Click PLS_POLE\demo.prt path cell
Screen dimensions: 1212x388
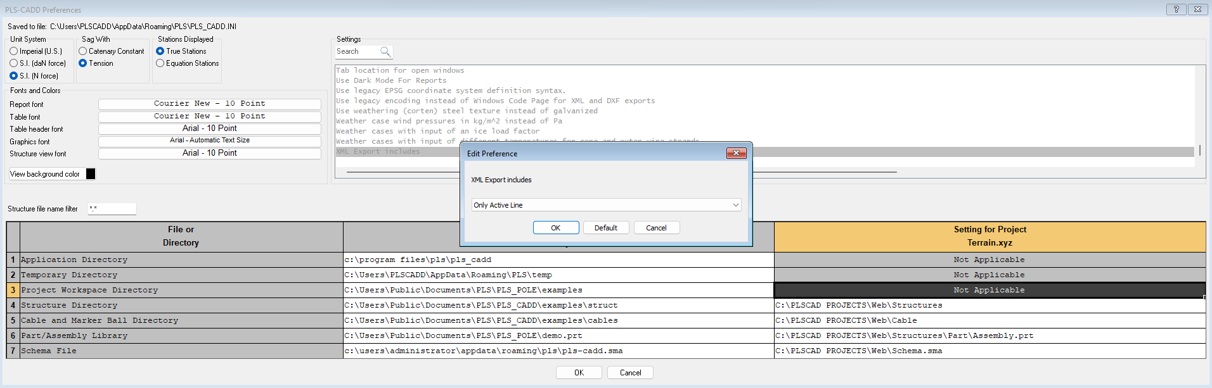click(558, 335)
